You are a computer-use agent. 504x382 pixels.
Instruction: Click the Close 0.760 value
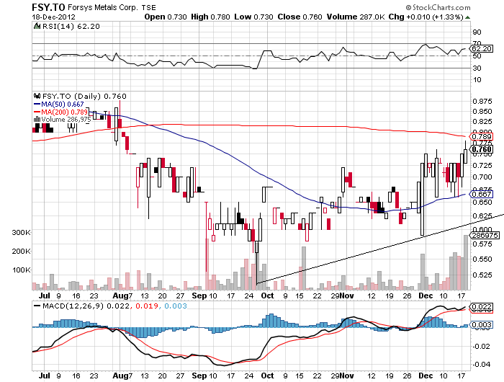300,17
